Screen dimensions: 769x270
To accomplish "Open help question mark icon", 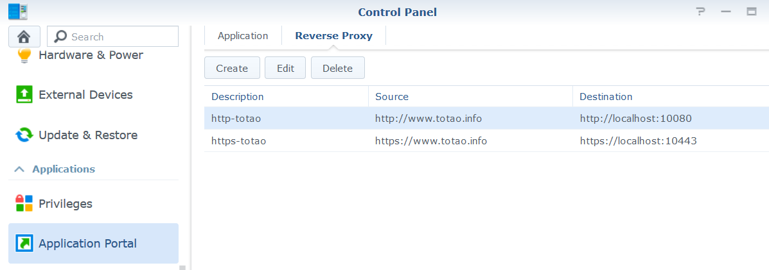I will pos(701,12).
